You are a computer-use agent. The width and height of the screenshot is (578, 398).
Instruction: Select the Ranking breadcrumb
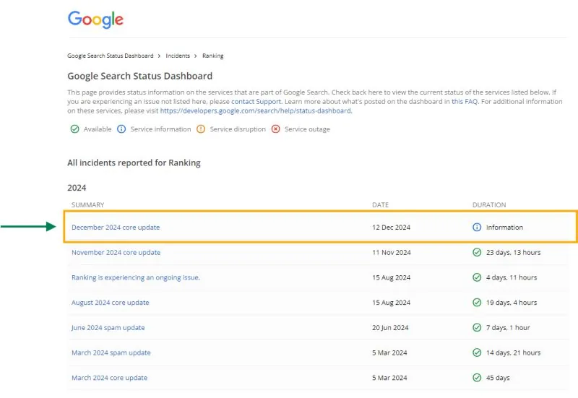tap(212, 56)
